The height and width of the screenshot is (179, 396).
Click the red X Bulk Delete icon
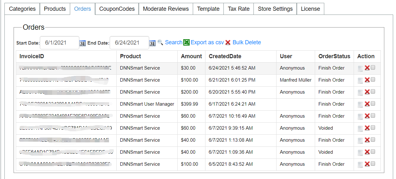tap(228, 42)
